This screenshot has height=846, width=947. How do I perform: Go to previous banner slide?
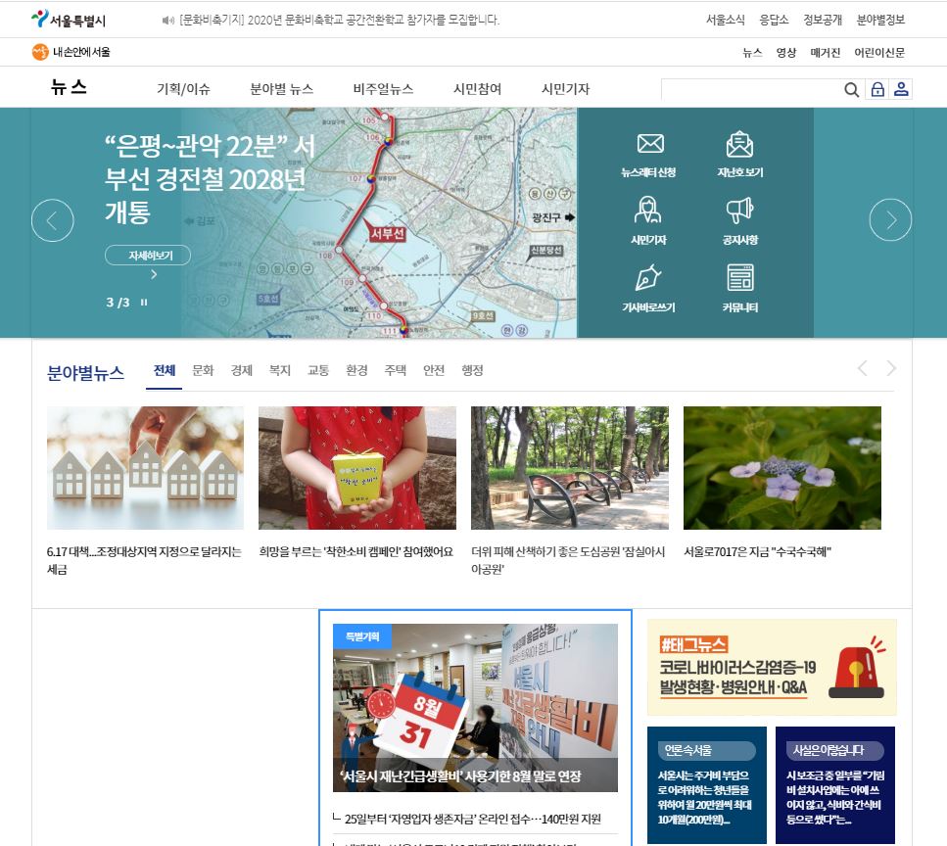coord(53,220)
